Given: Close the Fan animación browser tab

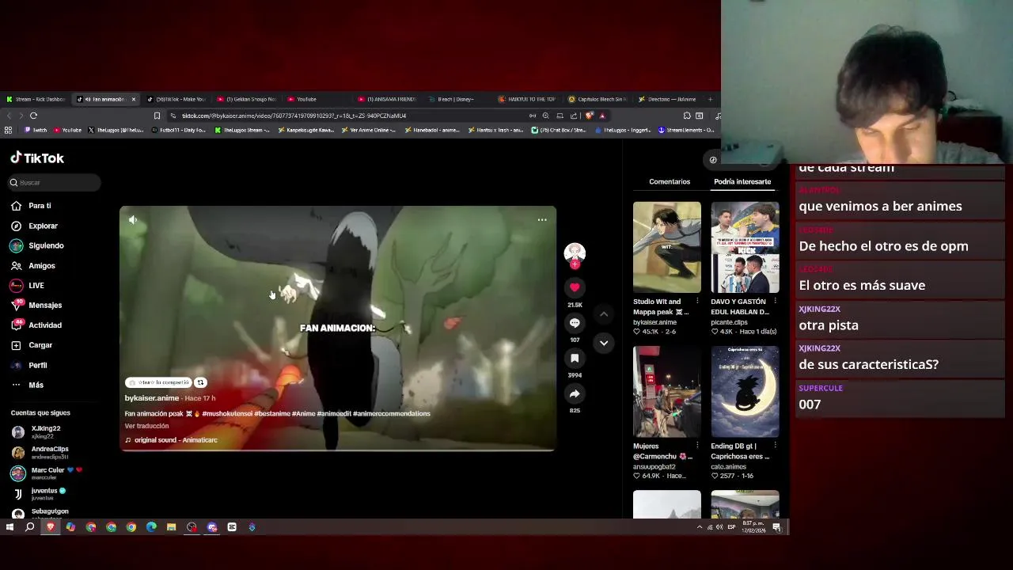Looking at the screenshot, I should pyautogui.click(x=133, y=99).
